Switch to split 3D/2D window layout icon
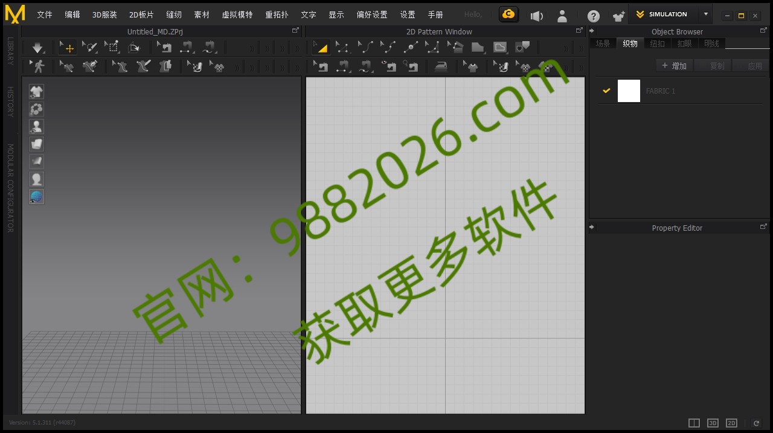773x433 pixels. coord(694,423)
